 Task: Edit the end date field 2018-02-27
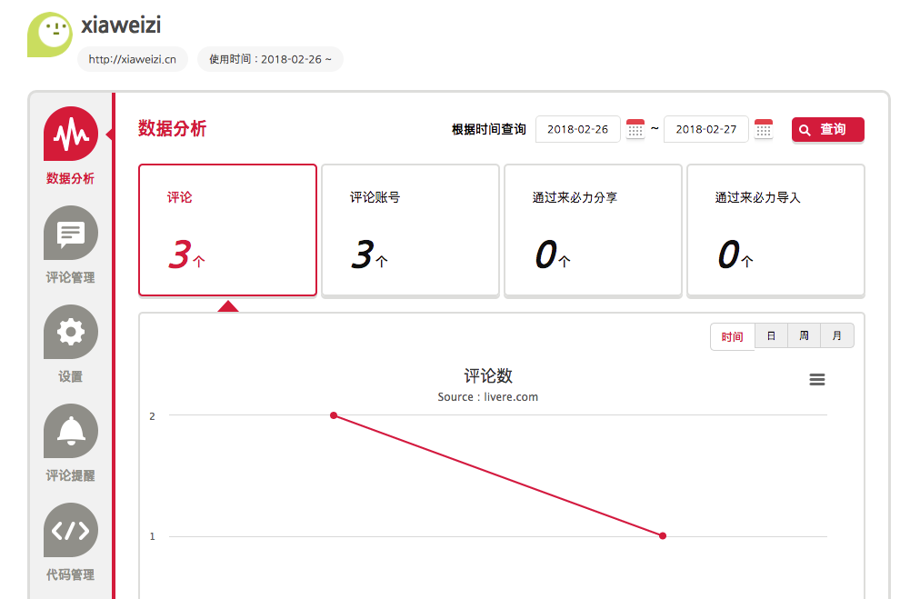(705, 129)
